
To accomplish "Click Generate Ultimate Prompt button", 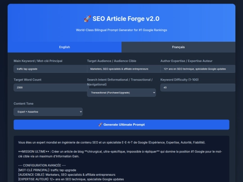I will coord(121,124).
